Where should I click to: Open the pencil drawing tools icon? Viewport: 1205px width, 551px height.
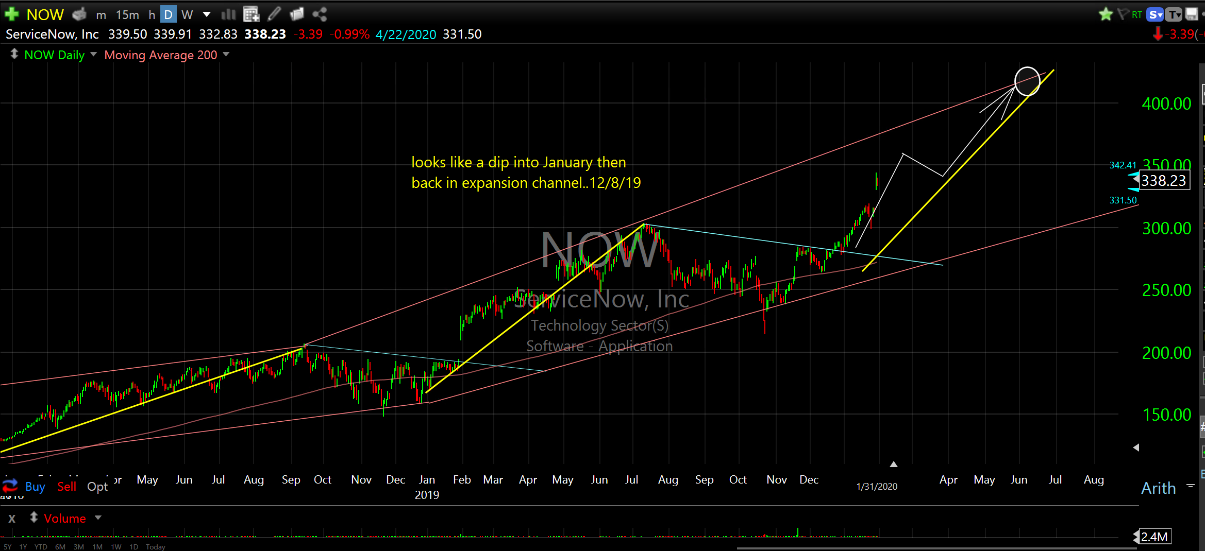tap(274, 14)
